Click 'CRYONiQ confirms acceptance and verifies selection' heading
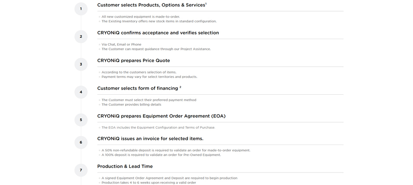 click(x=158, y=33)
